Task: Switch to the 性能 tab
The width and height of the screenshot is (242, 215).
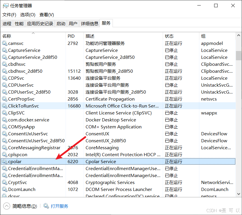Action: tap(19, 23)
